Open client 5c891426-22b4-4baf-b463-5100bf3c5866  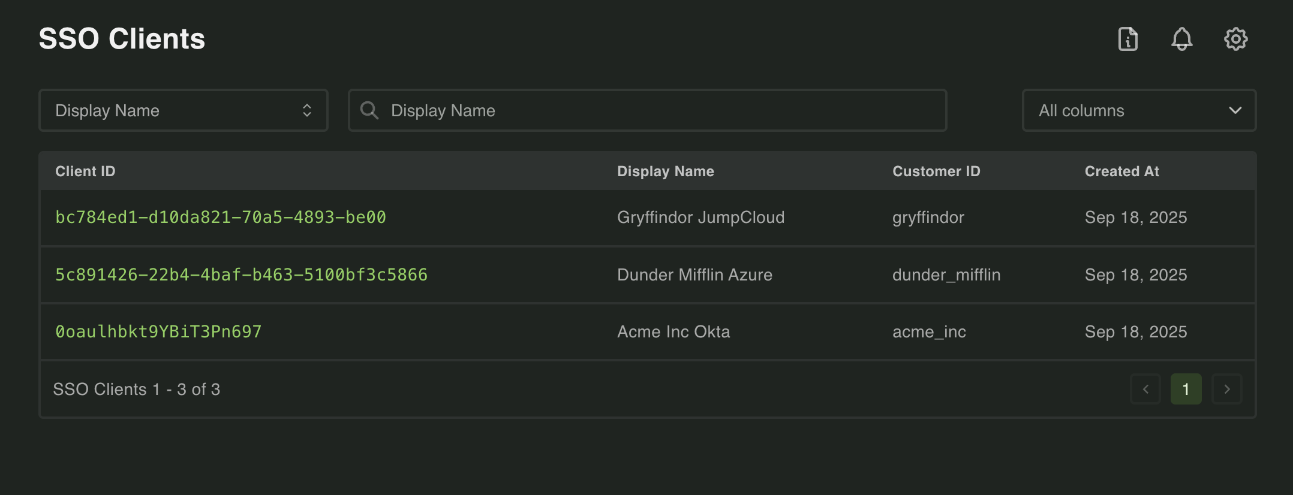pyautogui.click(x=241, y=274)
